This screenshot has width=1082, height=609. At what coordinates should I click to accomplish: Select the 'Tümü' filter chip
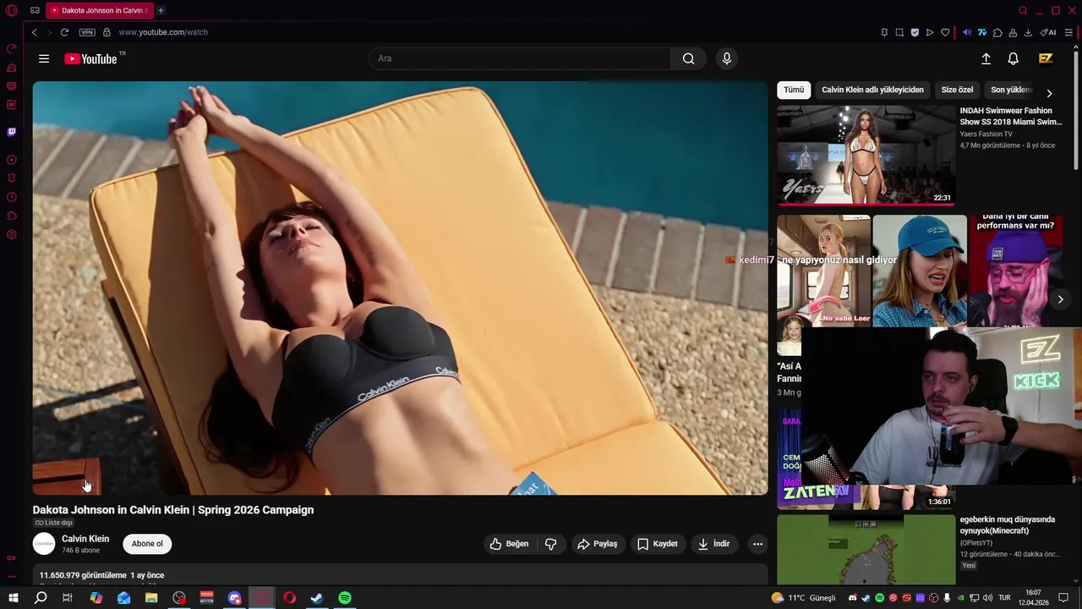(794, 90)
